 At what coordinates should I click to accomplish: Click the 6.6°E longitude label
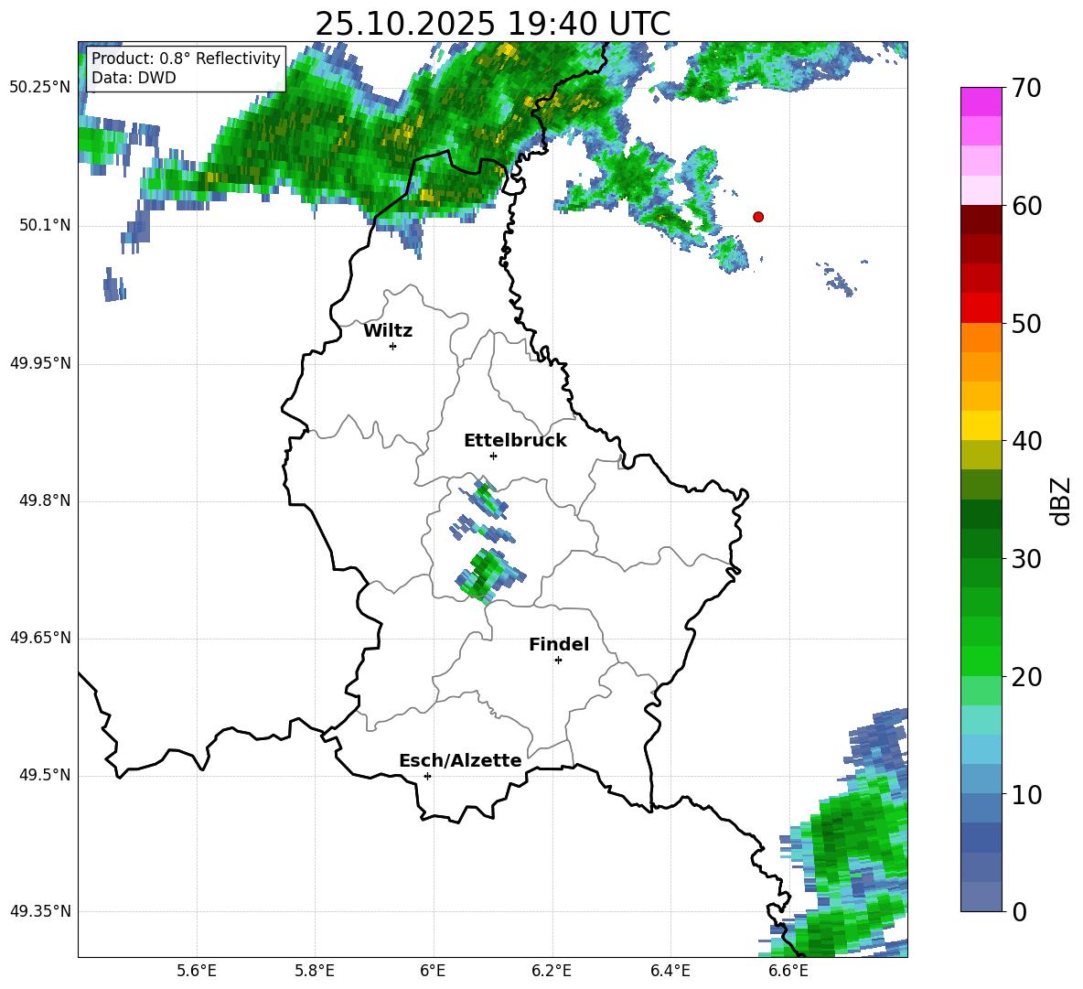click(x=788, y=971)
